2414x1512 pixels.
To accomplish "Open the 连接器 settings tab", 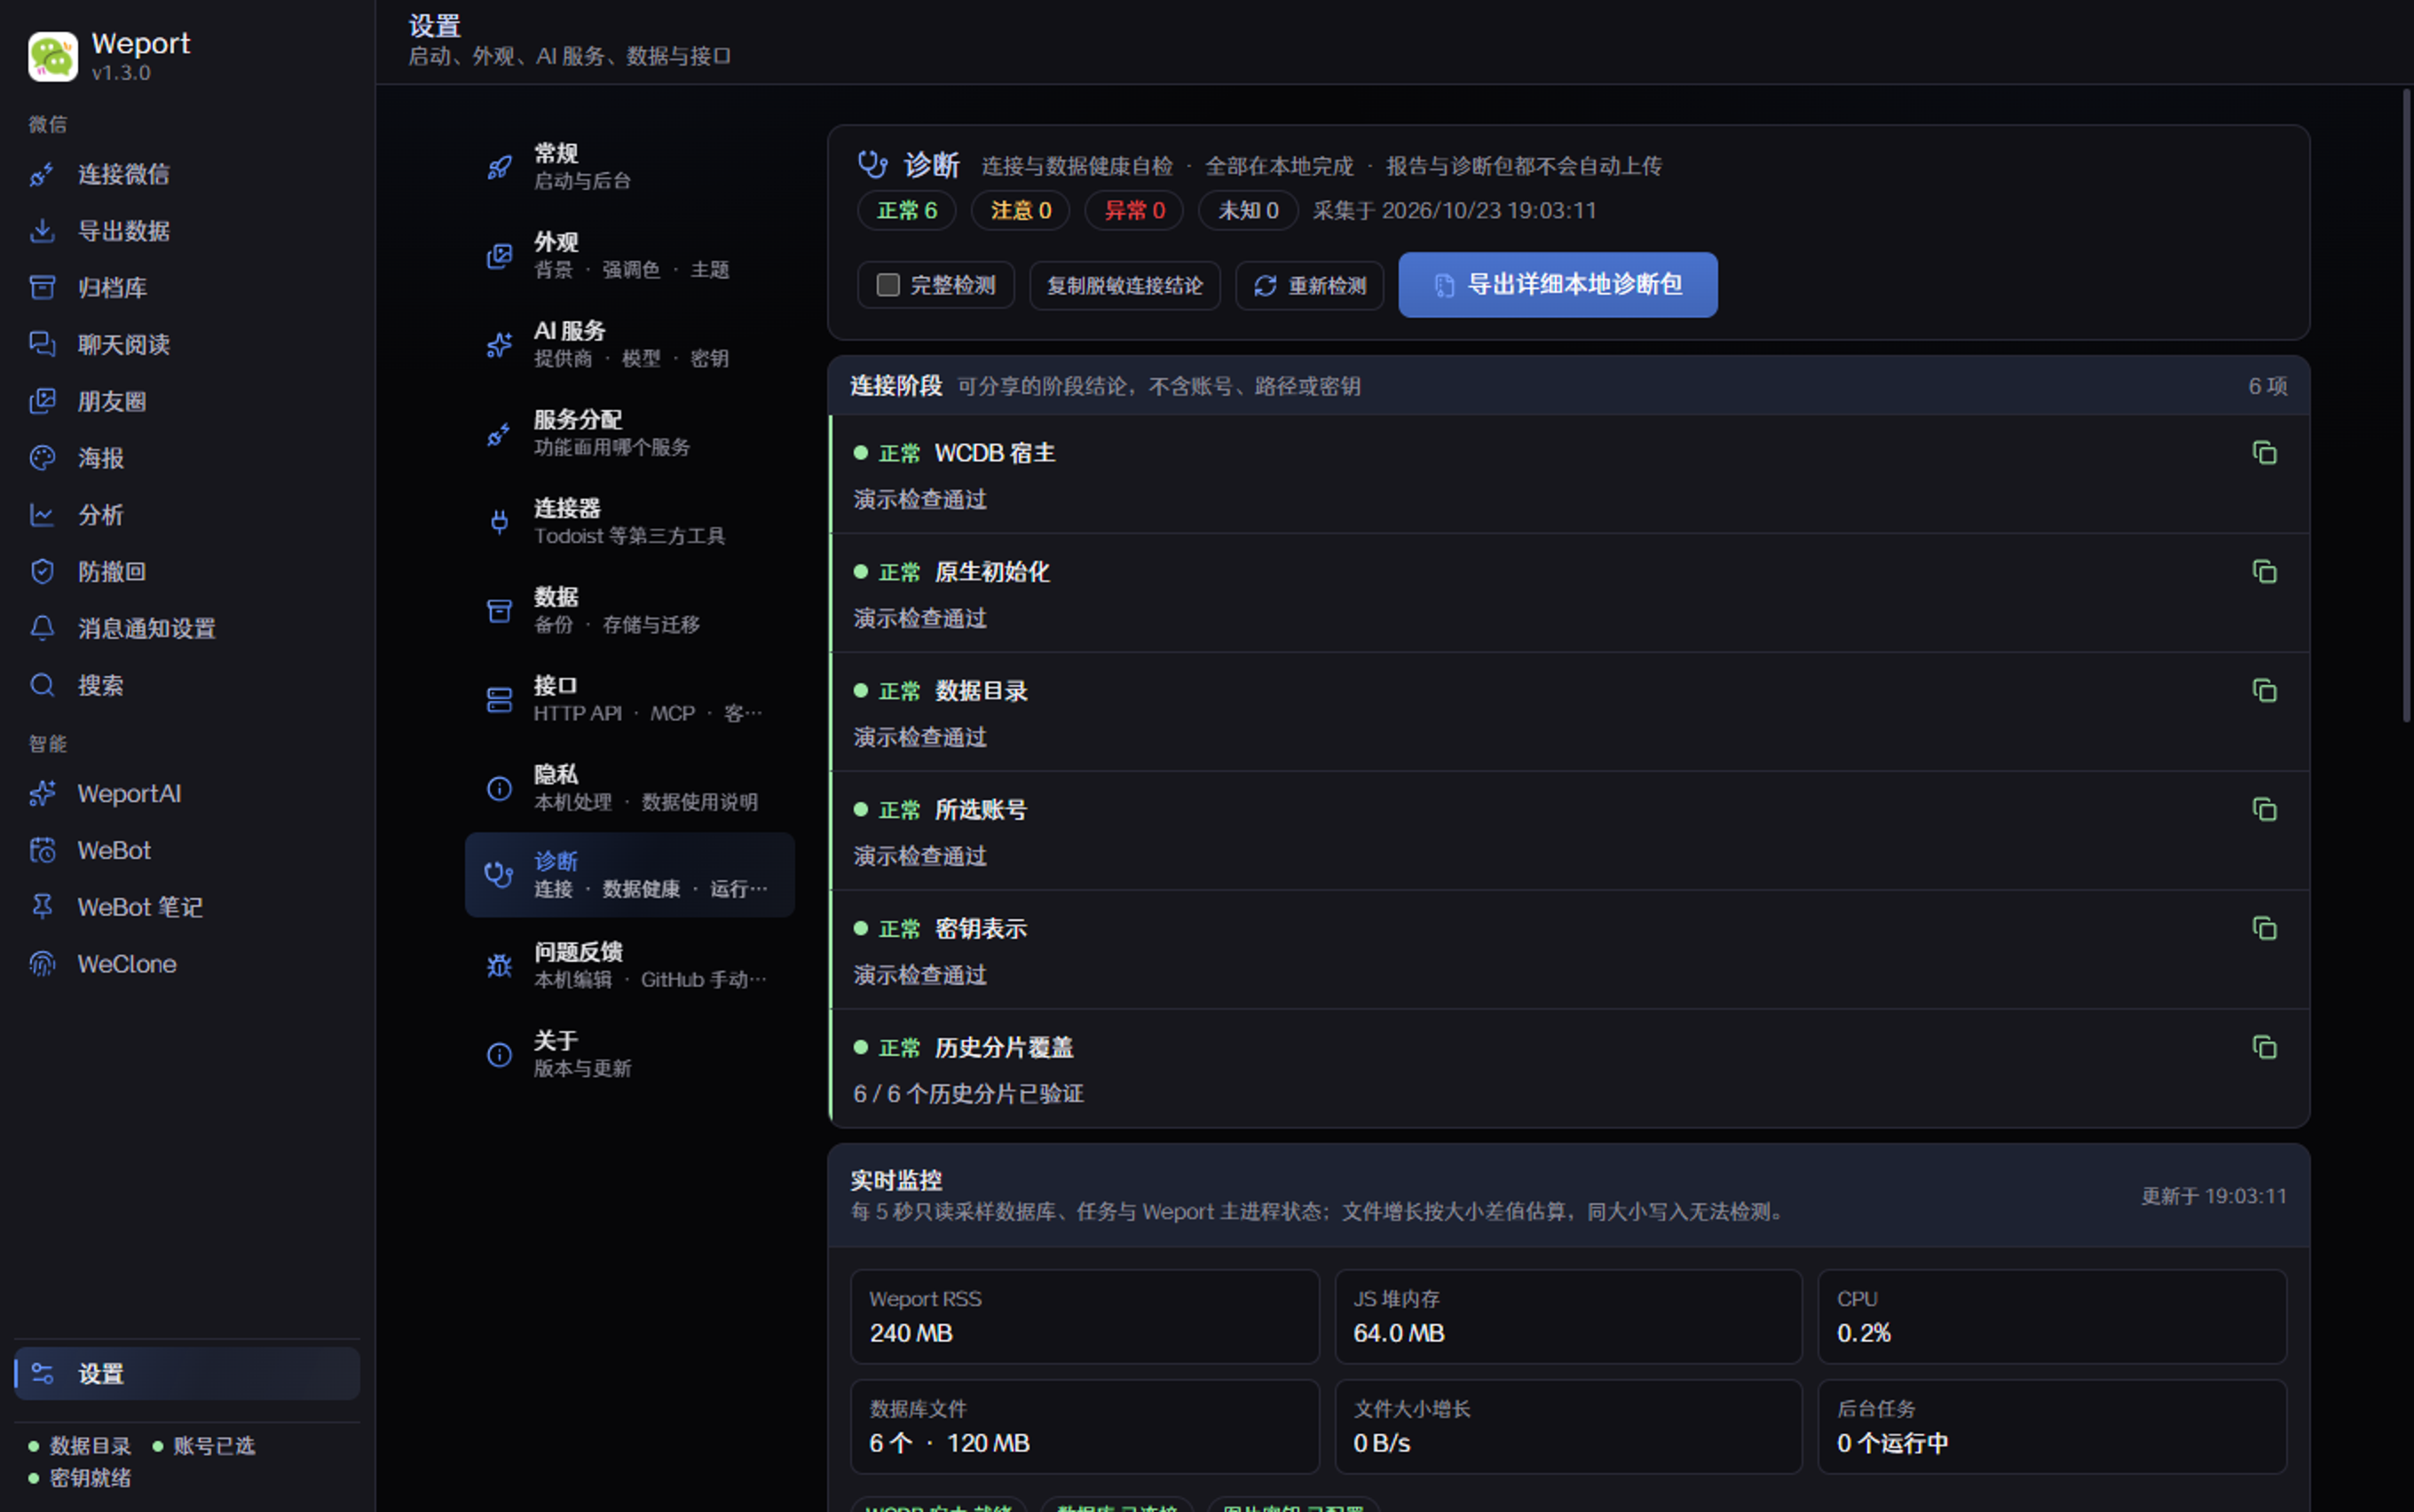I will click(x=630, y=522).
